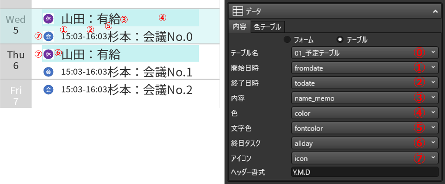Switch to the 色テーブル tab
445x184 pixels.
tap(267, 27)
